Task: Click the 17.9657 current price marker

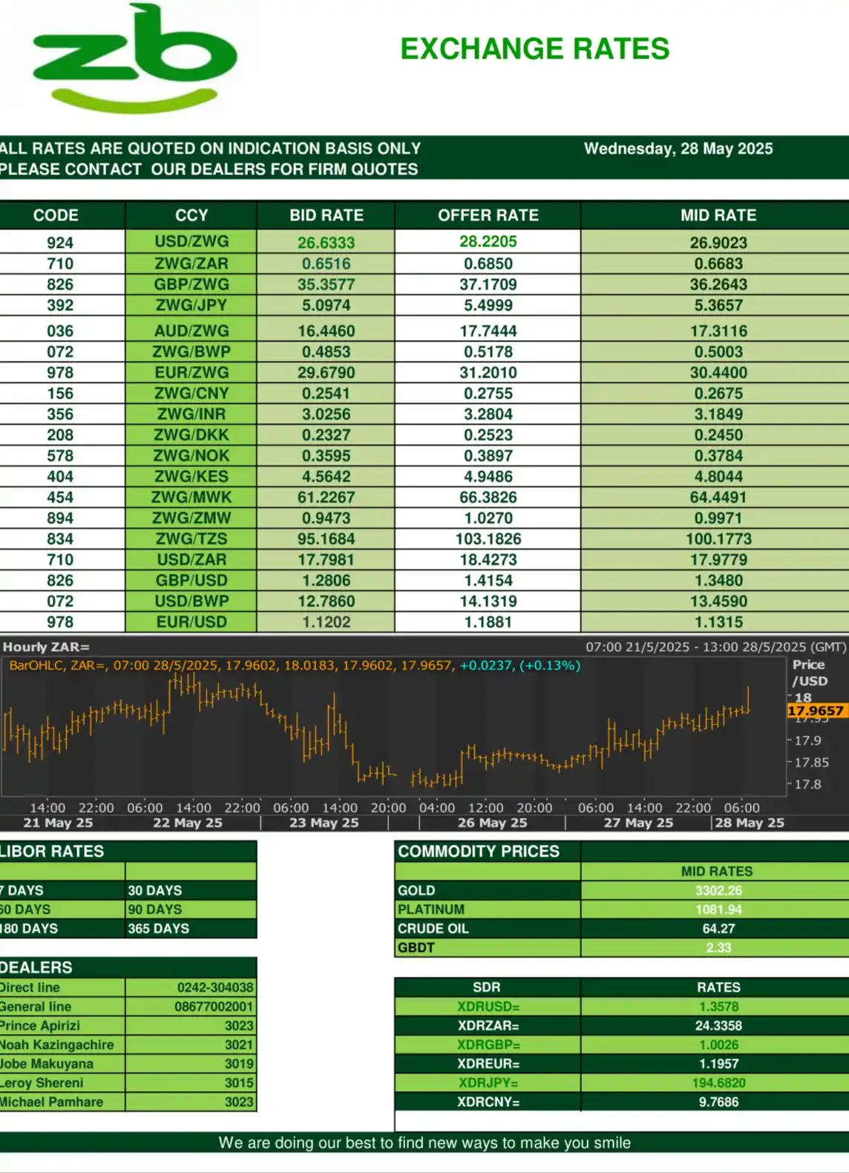Action: click(816, 710)
